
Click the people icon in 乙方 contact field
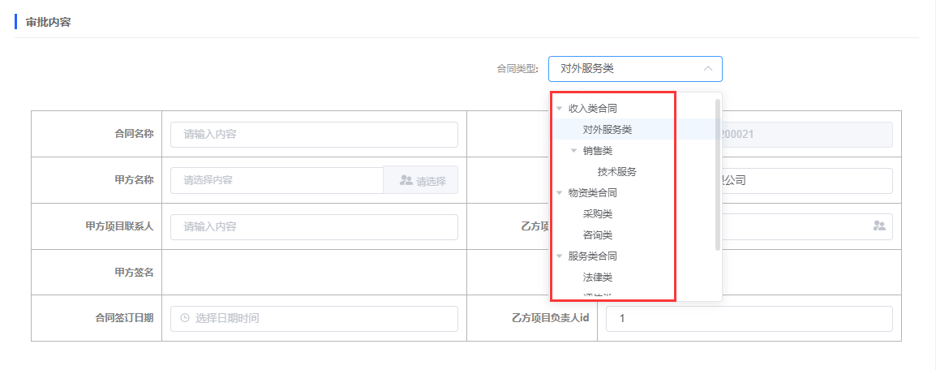point(878,226)
